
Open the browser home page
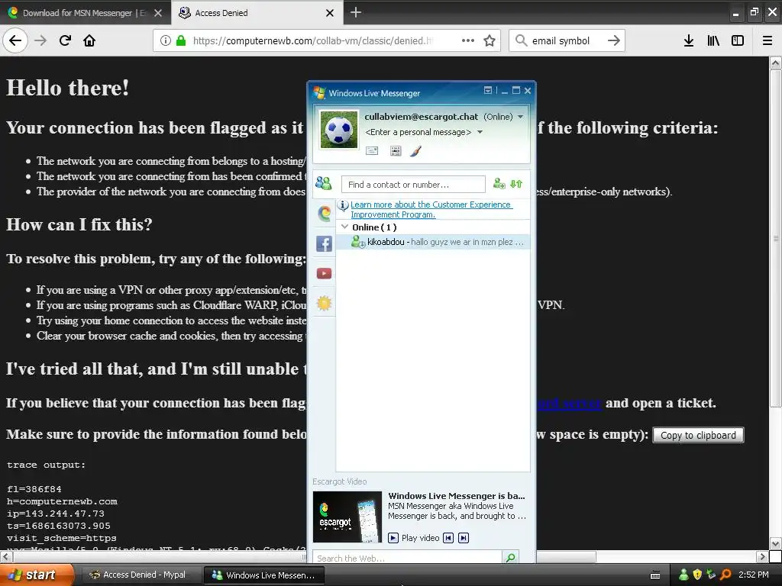click(89, 40)
